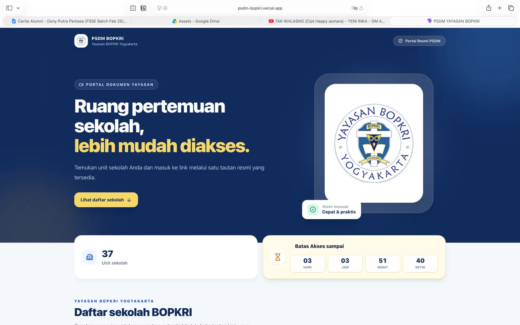Click the 40 DETIK countdown box

point(420,263)
